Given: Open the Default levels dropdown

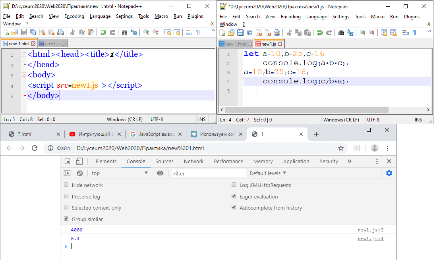Looking at the screenshot, I should (268, 173).
